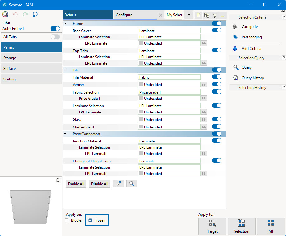Open Part tagging criteria
The height and width of the screenshot is (236, 286).
(251, 37)
